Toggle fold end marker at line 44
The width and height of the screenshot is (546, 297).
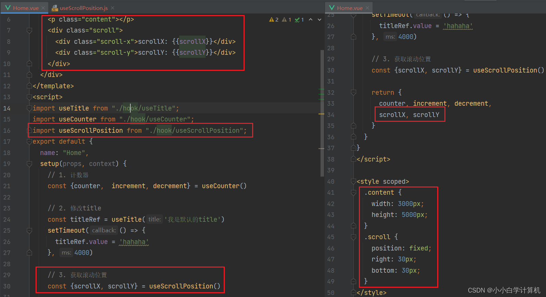coord(354,226)
